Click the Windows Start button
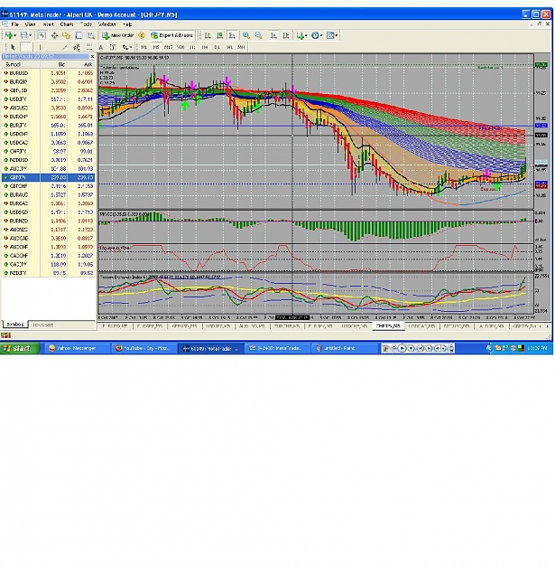555x565 pixels. [20, 348]
